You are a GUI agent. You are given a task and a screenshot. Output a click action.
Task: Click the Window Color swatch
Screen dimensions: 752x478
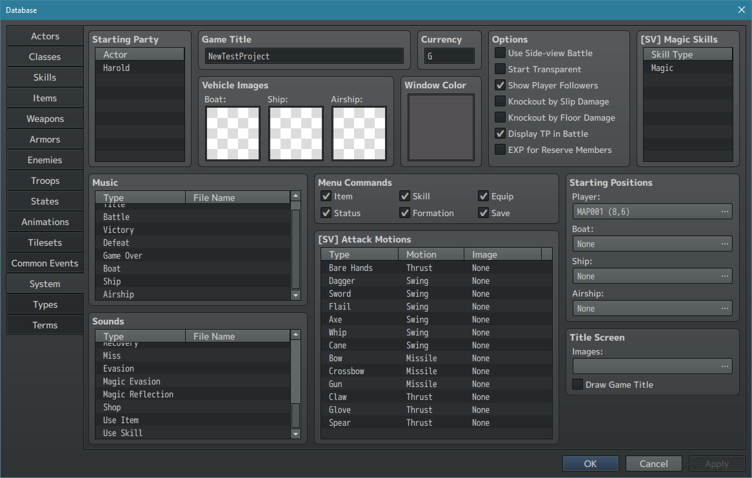click(x=440, y=127)
